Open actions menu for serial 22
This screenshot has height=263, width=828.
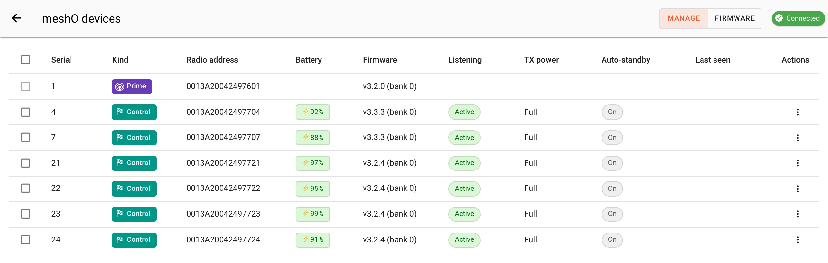[x=798, y=189]
